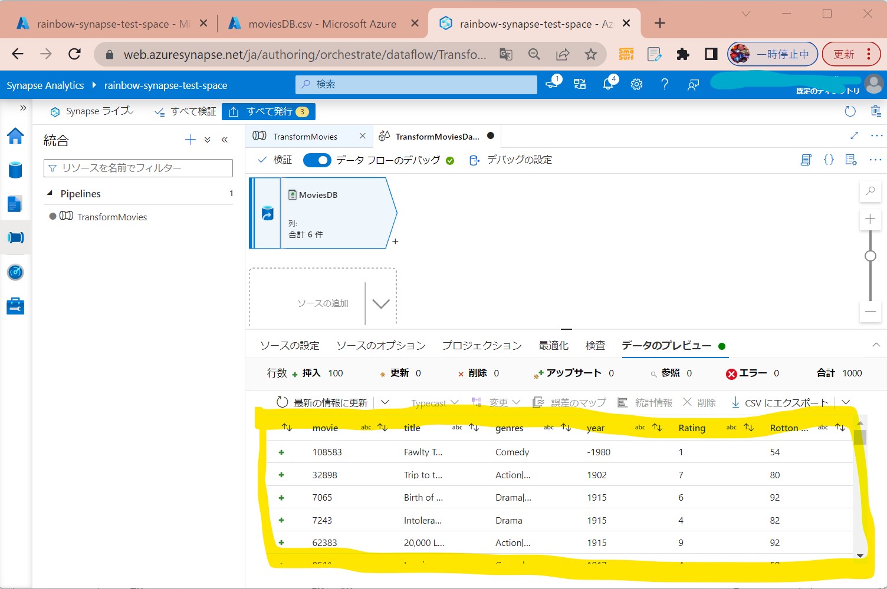Open more options ellipsis in dataflow toolbar
The image size is (887, 589).
875,160
